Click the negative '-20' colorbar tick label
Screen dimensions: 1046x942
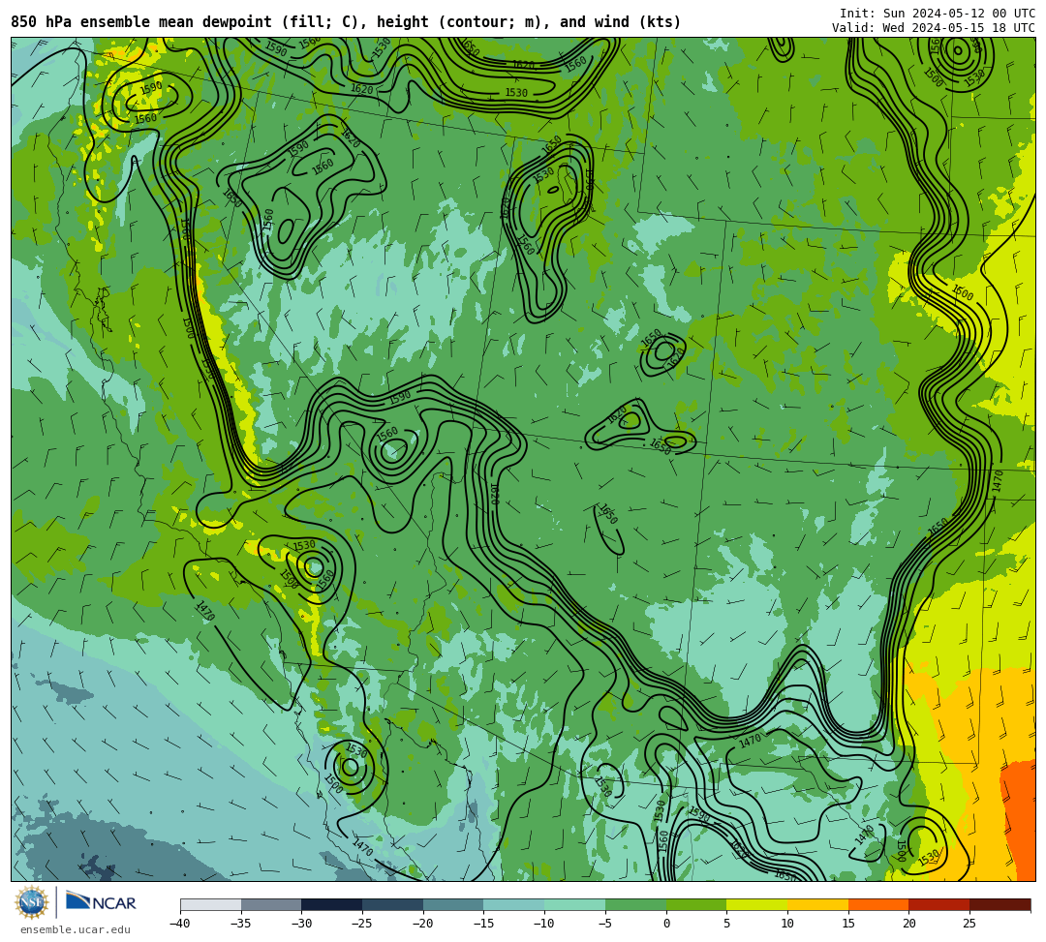click(x=423, y=924)
